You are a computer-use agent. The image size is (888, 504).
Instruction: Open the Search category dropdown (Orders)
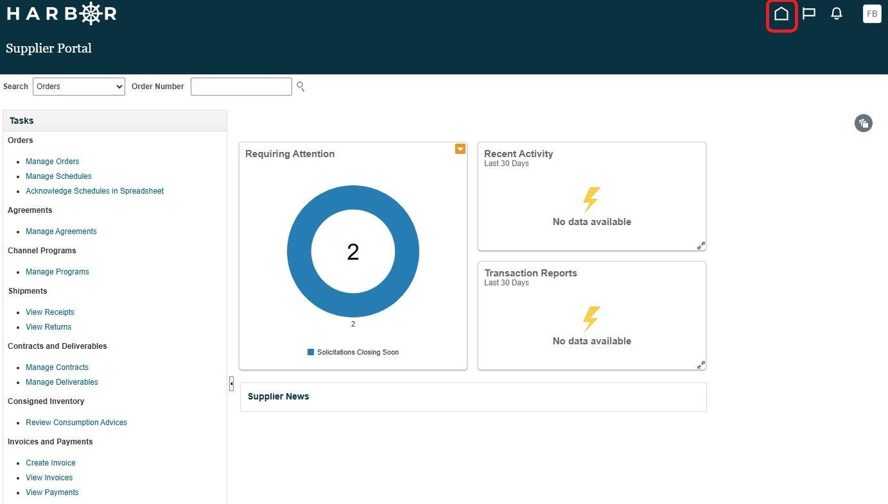coord(79,87)
